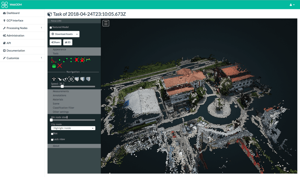This screenshot has height=177, width=300.
Task: Toggle the Lock view checkbox
Action: pyautogui.click(x=52, y=139)
